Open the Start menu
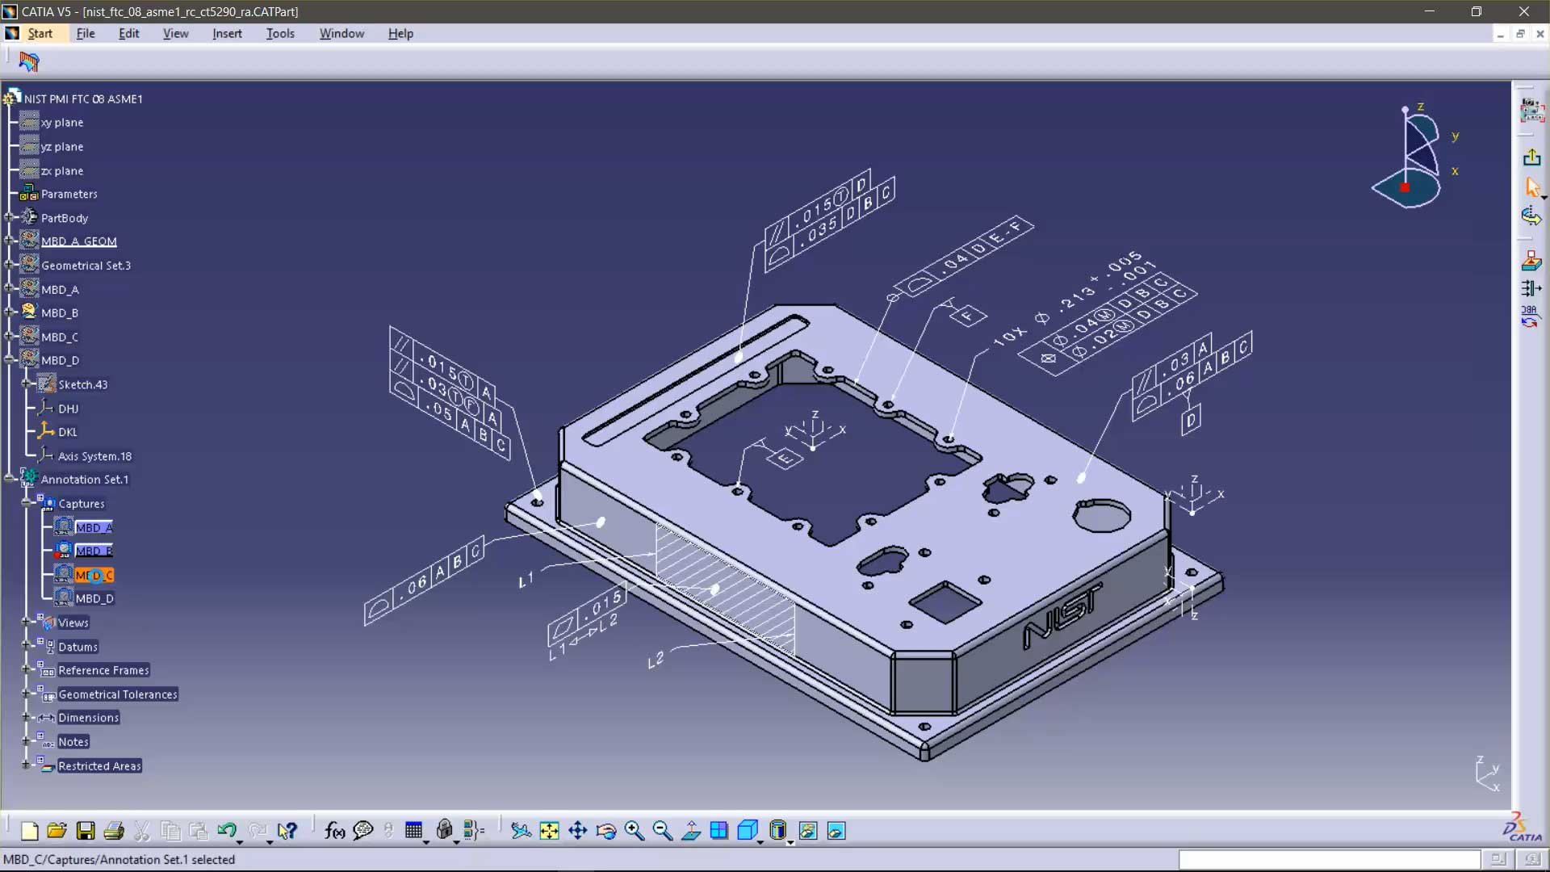The image size is (1550, 872). [40, 33]
